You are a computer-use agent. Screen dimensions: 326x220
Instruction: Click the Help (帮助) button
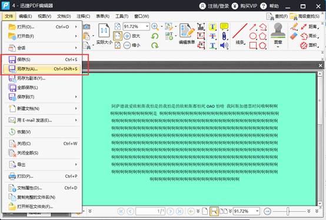(x=270, y=6)
